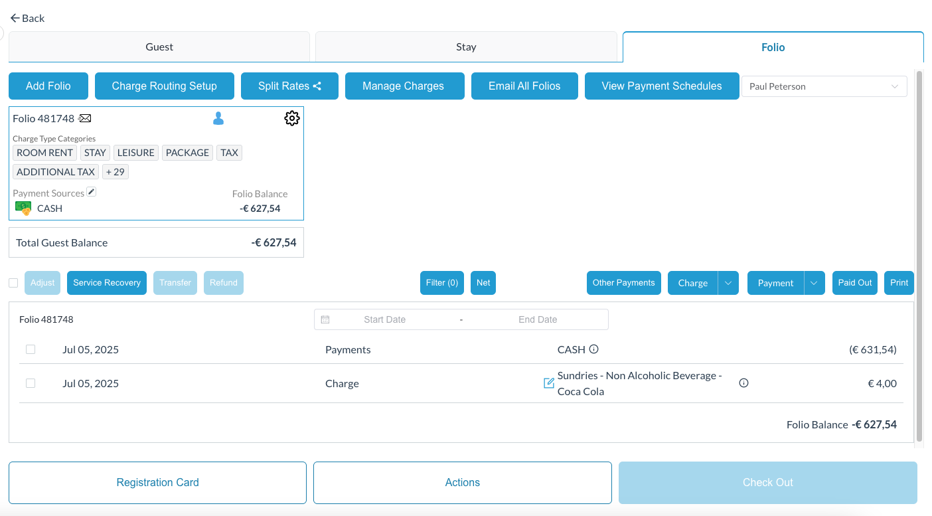
Task: Click the Start Date input field
Action: [384, 319]
